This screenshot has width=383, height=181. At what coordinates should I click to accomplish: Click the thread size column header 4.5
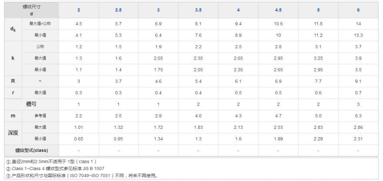278,10
